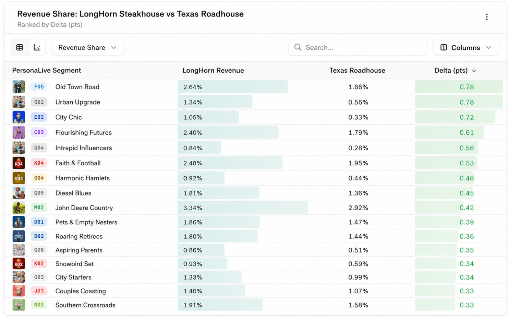Image resolution: width=510 pixels, height=319 pixels.
Task: Select the Old Town Road segment name
Action: click(x=77, y=87)
